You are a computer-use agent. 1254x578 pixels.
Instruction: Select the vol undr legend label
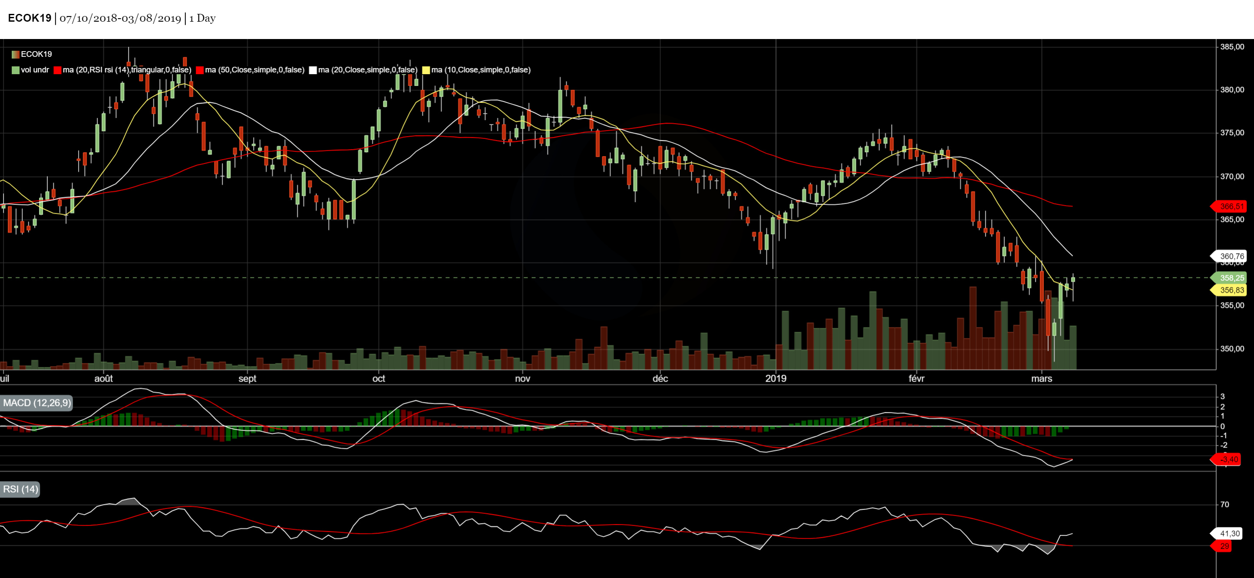tap(35, 70)
